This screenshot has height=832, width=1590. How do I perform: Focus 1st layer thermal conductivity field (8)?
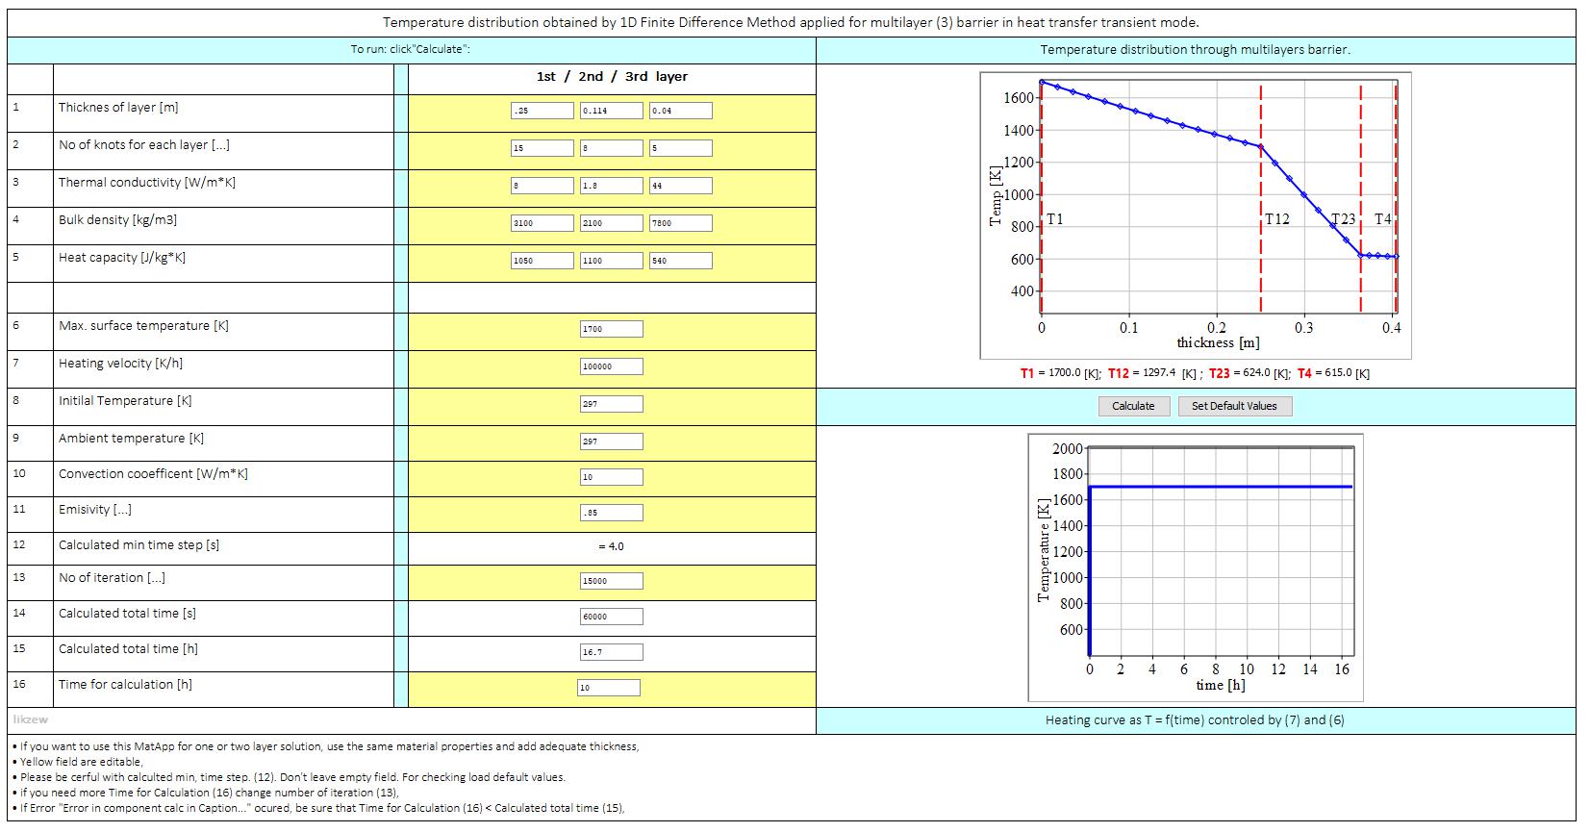pos(543,186)
